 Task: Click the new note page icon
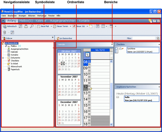click(91, 26)
